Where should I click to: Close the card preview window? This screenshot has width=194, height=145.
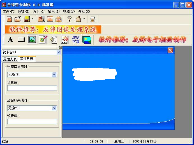pyautogui.click(x=170, y=50)
